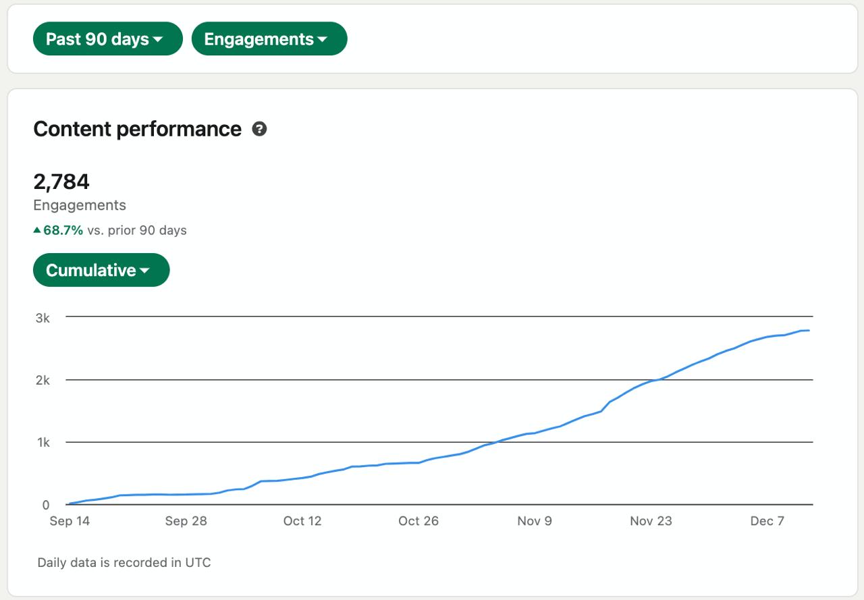864x600 pixels.
Task: Open the Past 90 days dropdown
Action: (x=108, y=39)
